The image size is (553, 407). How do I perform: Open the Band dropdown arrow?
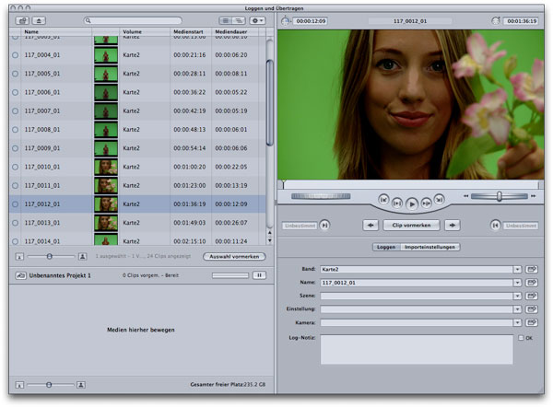(517, 269)
